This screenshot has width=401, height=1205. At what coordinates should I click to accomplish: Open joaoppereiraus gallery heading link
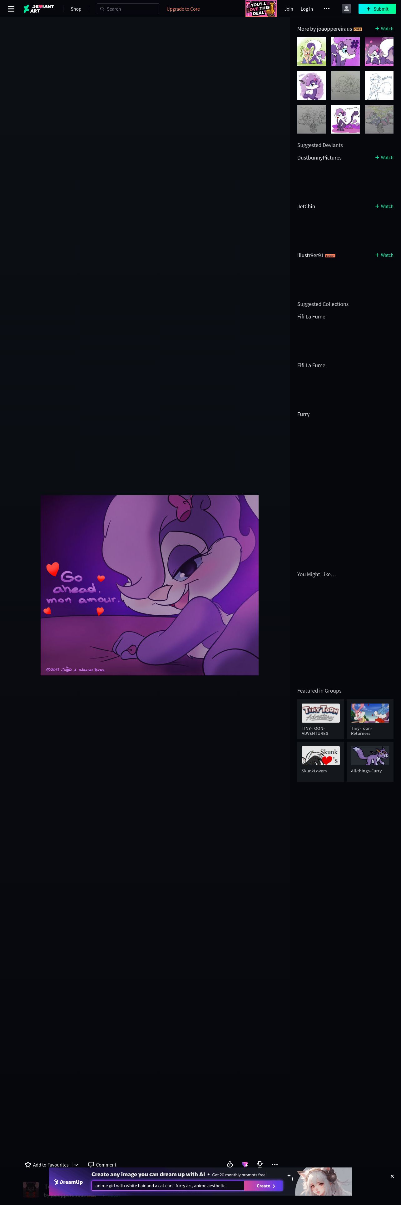pyautogui.click(x=324, y=29)
